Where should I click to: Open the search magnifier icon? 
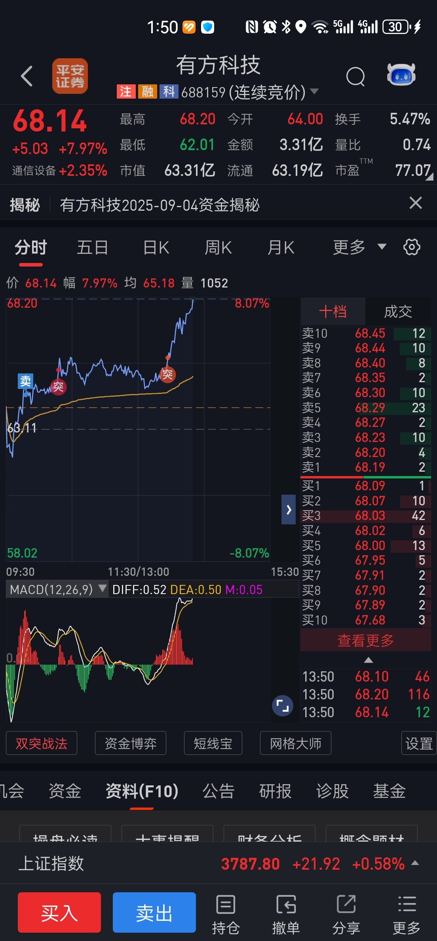point(355,76)
